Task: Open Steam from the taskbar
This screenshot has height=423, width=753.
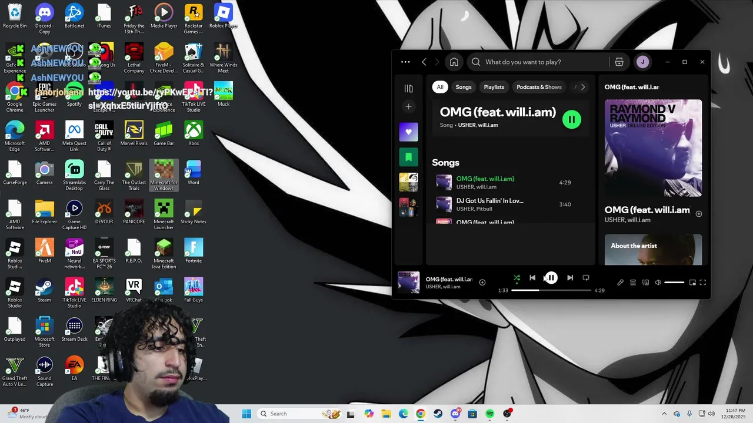Action: click(x=438, y=414)
